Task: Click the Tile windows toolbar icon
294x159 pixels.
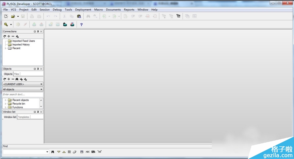Action: (x=194, y=16)
